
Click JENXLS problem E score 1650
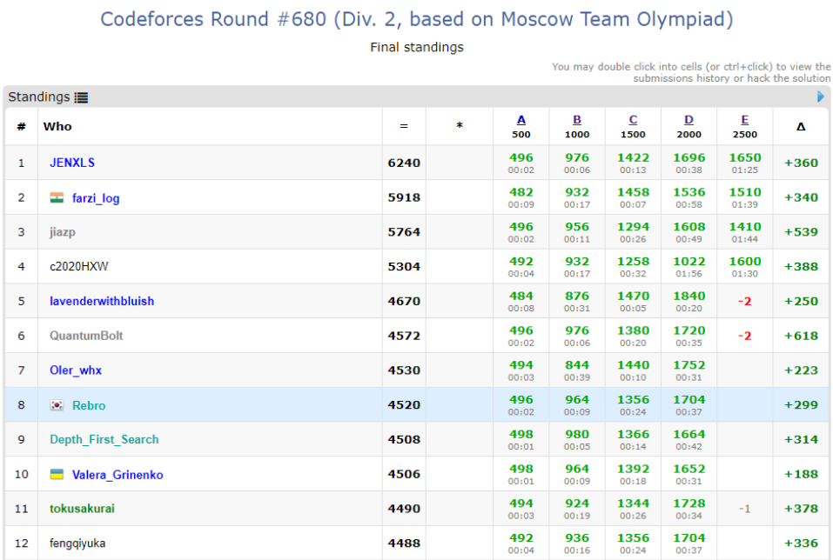point(745,157)
